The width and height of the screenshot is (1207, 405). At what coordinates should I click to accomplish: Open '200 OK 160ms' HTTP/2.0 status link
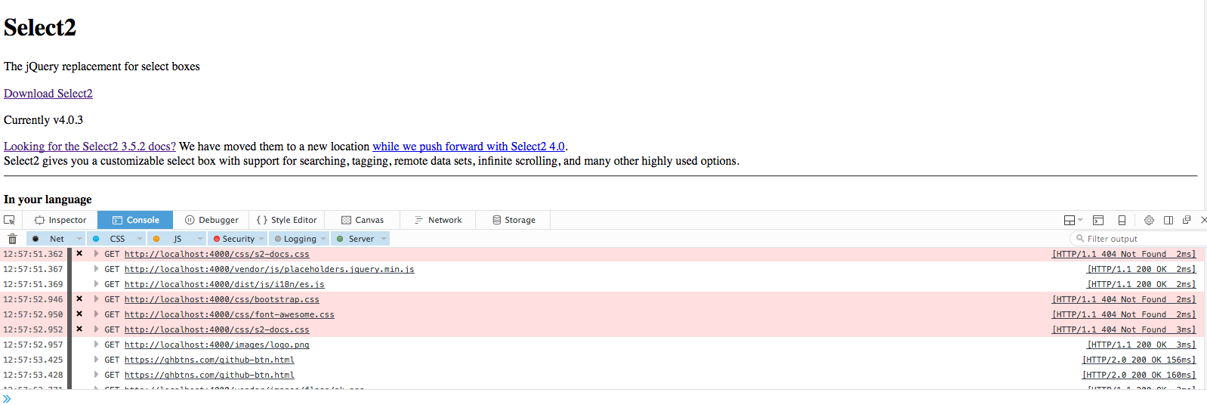coord(1139,375)
